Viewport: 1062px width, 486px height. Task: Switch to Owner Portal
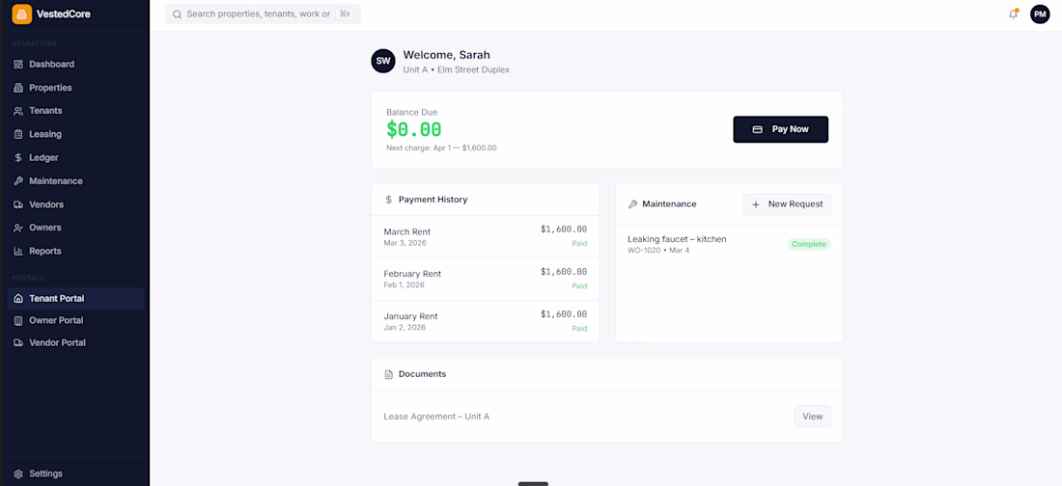click(56, 320)
